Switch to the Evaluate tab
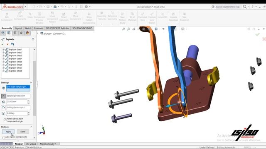Screen dimensions: 266x149 tap(38, 28)
